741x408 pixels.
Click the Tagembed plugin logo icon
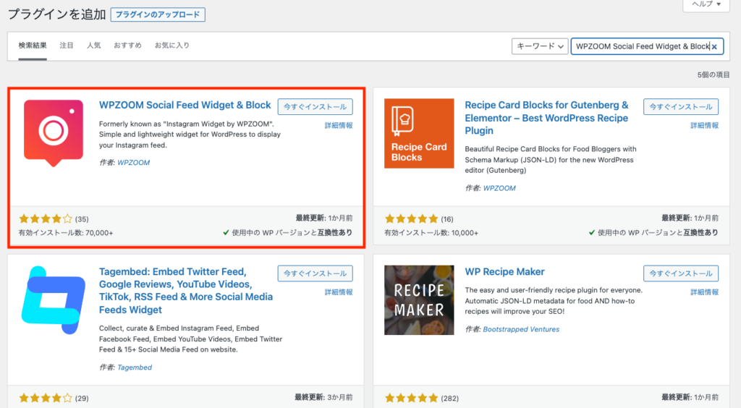(53, 300)
